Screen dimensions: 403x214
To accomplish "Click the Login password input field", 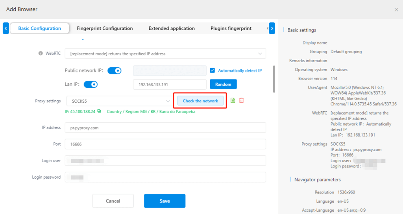I will [x=165, y=177].
